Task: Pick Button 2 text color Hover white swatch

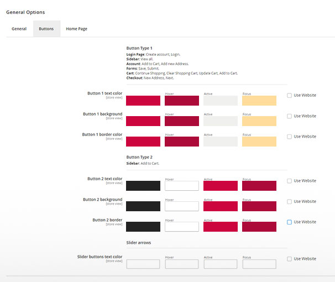Action: (x=182, y=186)
